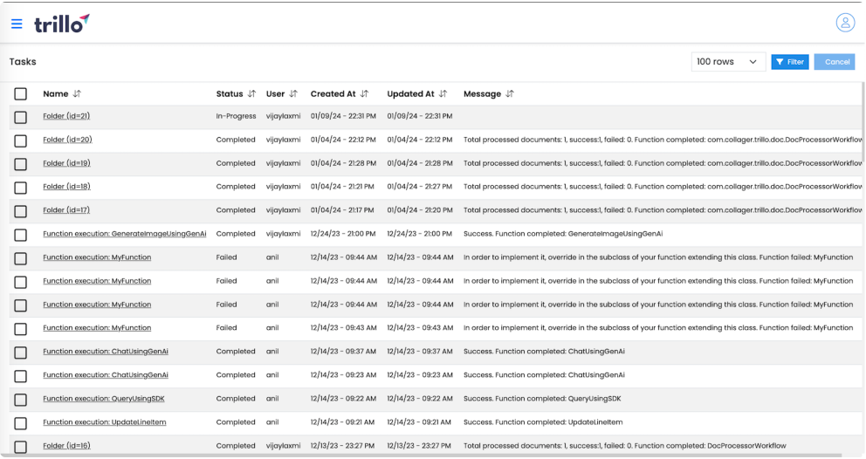Click the In-Progress status cell

pyautogui.click(x=236, y=116)
